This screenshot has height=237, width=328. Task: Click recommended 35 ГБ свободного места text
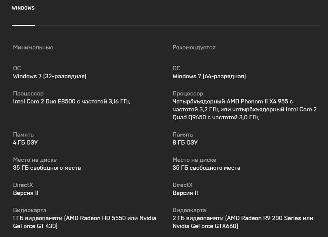pyautogui.click(x=206, y=168)
